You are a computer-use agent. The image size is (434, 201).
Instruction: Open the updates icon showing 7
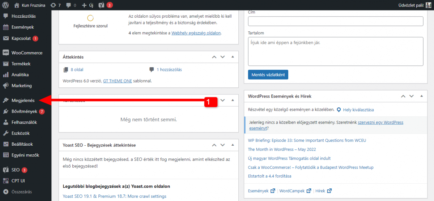[x=53, y=5]
